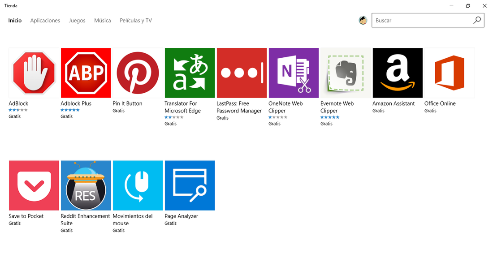Go to the Inicio tab
Viewport: 493px width, 262px height.
tap(15, 21)
